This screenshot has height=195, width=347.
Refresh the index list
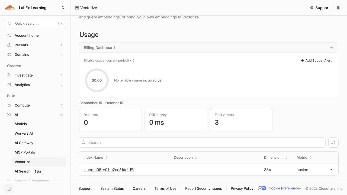coord(333,142)
